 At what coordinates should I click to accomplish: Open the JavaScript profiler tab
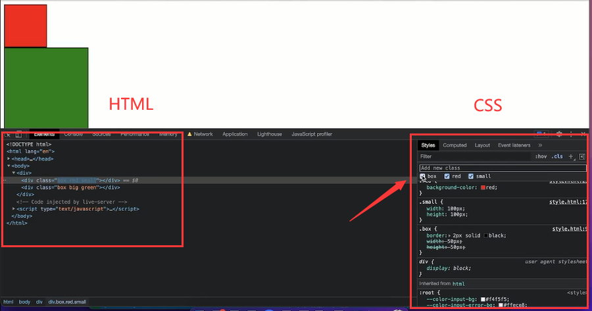[x=312, y=134]
